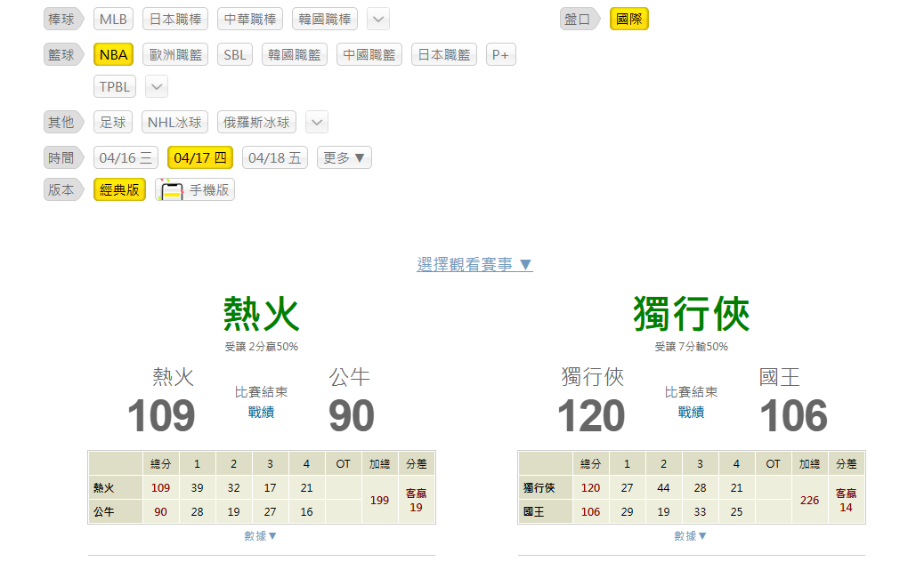Click the large 120 score

(591, 415)
